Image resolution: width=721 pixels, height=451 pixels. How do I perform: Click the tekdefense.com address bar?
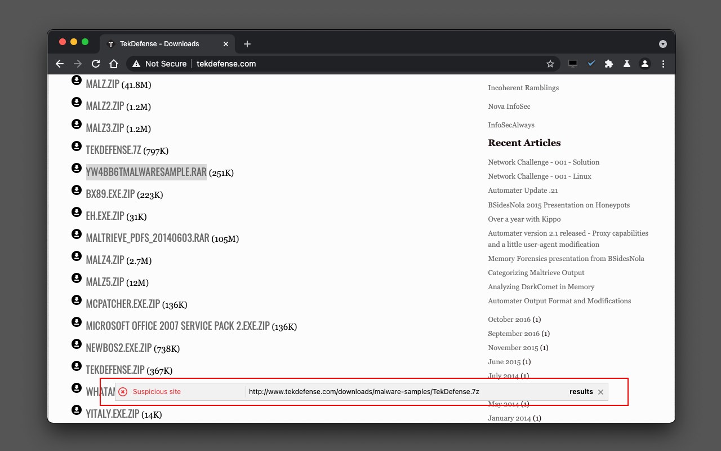pos(338,64)
